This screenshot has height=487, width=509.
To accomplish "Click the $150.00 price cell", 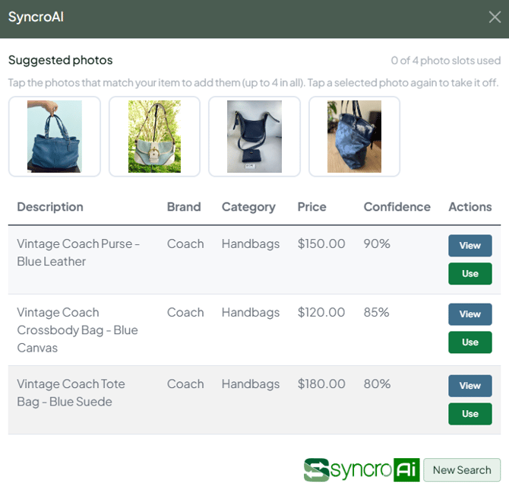I will (321, 243).
